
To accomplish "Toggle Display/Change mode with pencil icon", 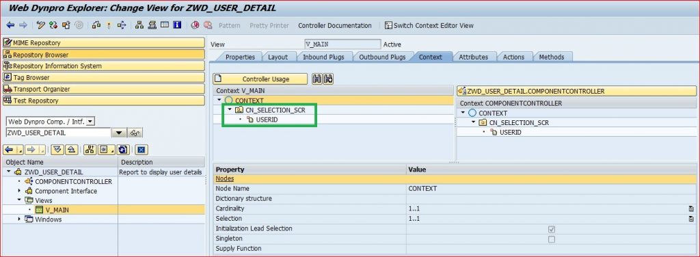I will tap(41, 25).
